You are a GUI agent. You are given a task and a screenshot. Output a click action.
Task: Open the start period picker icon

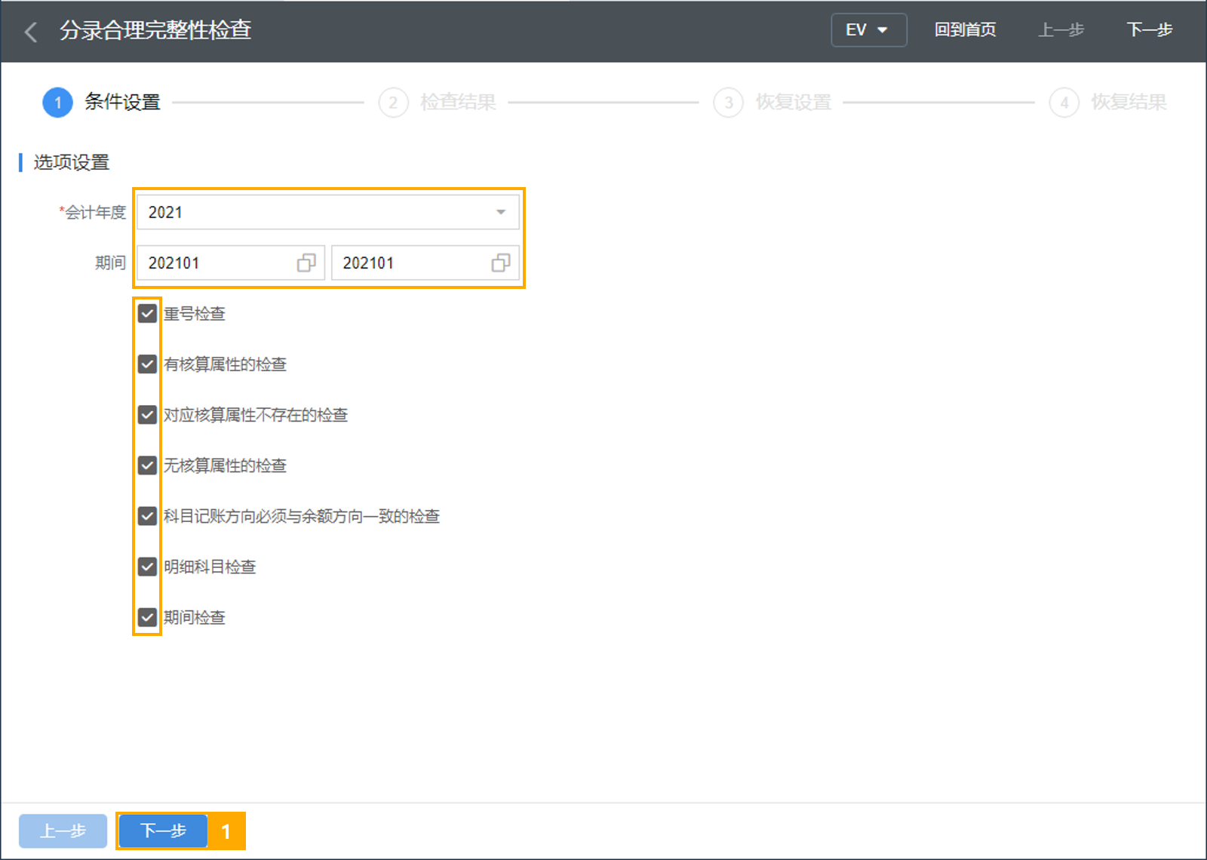pyautogui.click(x=306, y=263)
